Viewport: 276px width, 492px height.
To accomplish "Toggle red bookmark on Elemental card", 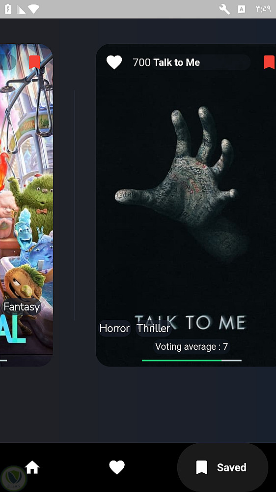I will pyautogui.click(x=34, y=62).
